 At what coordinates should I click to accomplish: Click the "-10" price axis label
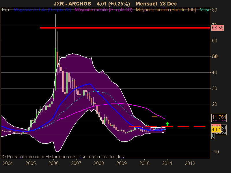215,152
